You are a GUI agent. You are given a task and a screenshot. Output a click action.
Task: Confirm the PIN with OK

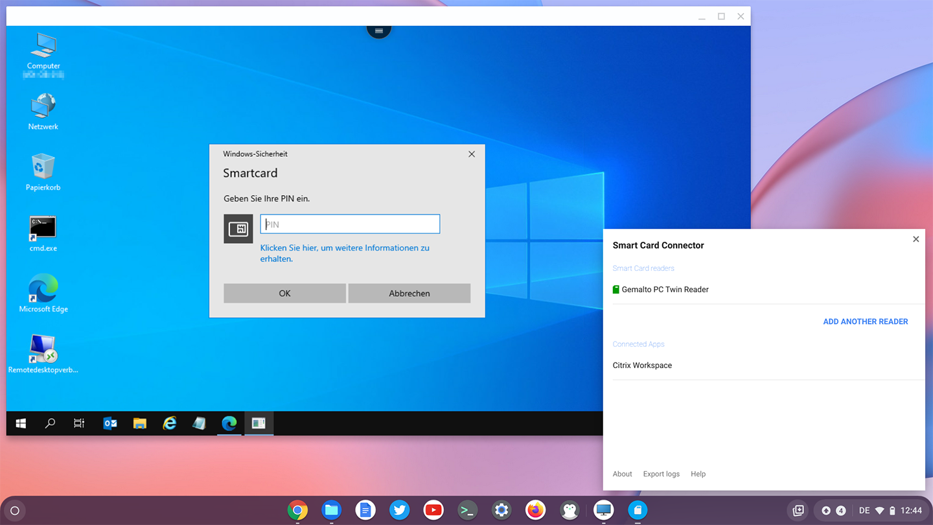click(284, 293)
